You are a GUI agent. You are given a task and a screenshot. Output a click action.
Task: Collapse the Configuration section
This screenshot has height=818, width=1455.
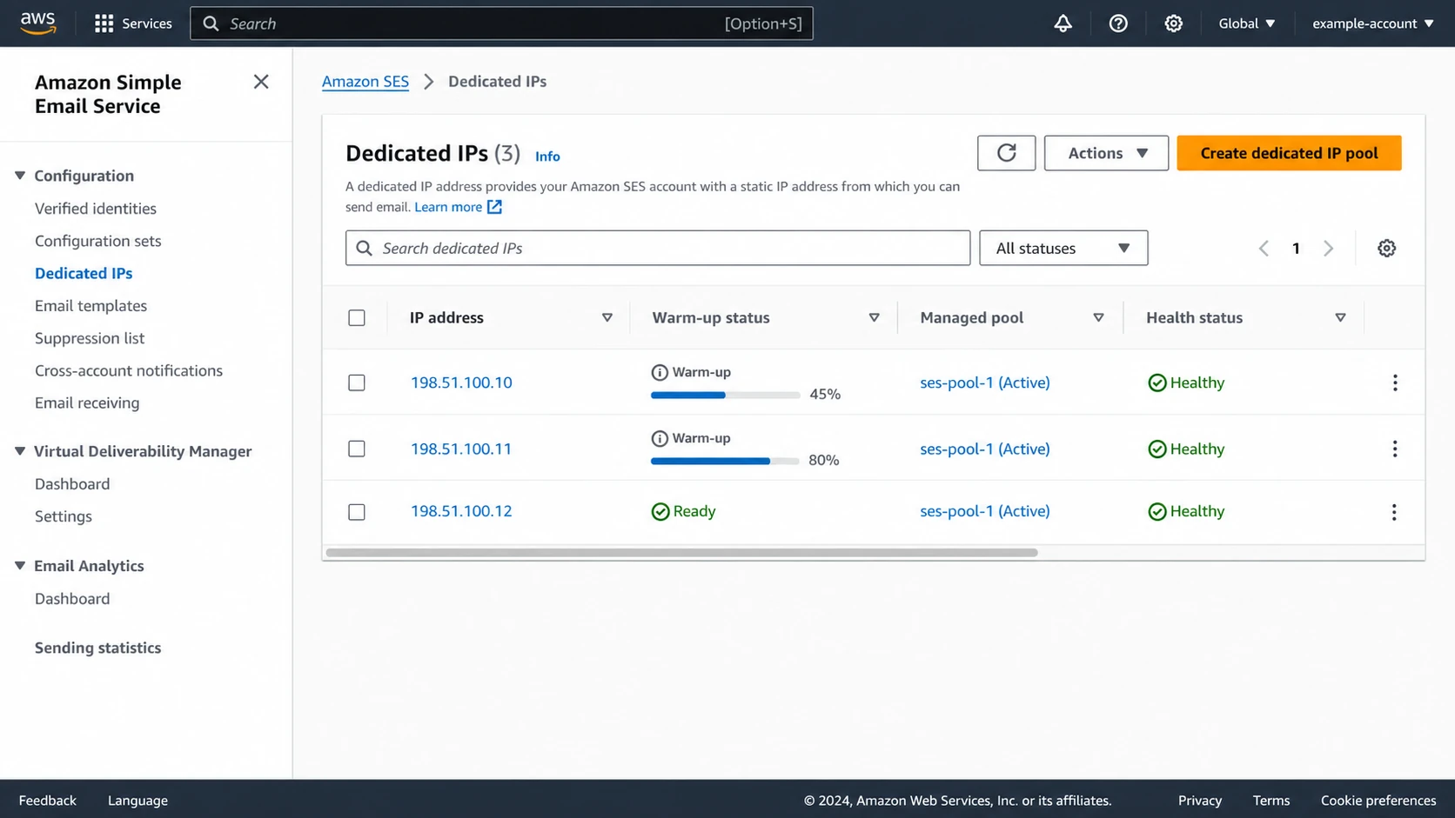[x=20, y=176]
